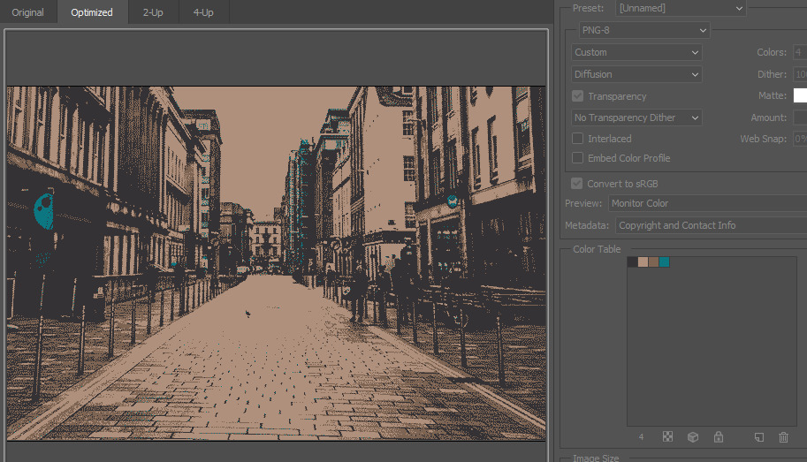Open Metadata Copyright and Contact Info dropdown
The image size is (807, 462).
(712, 225)
